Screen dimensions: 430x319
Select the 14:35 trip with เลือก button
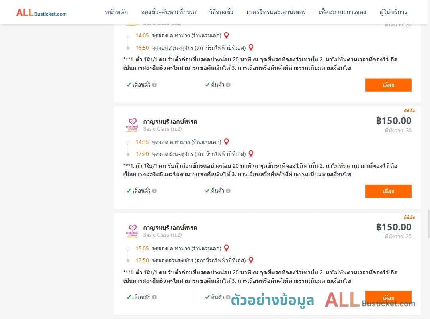point(388,191)
